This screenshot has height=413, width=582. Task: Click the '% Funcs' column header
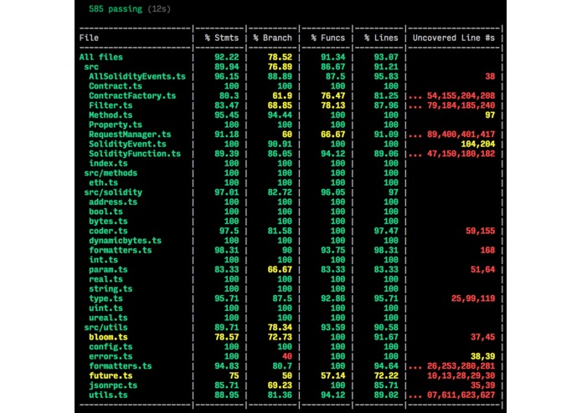pos(328,38)
